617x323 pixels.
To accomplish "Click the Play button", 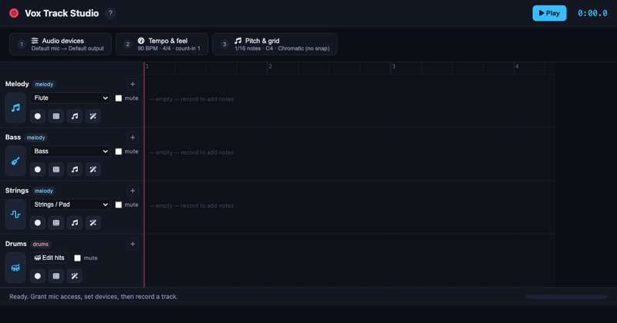I will (549, 13).
